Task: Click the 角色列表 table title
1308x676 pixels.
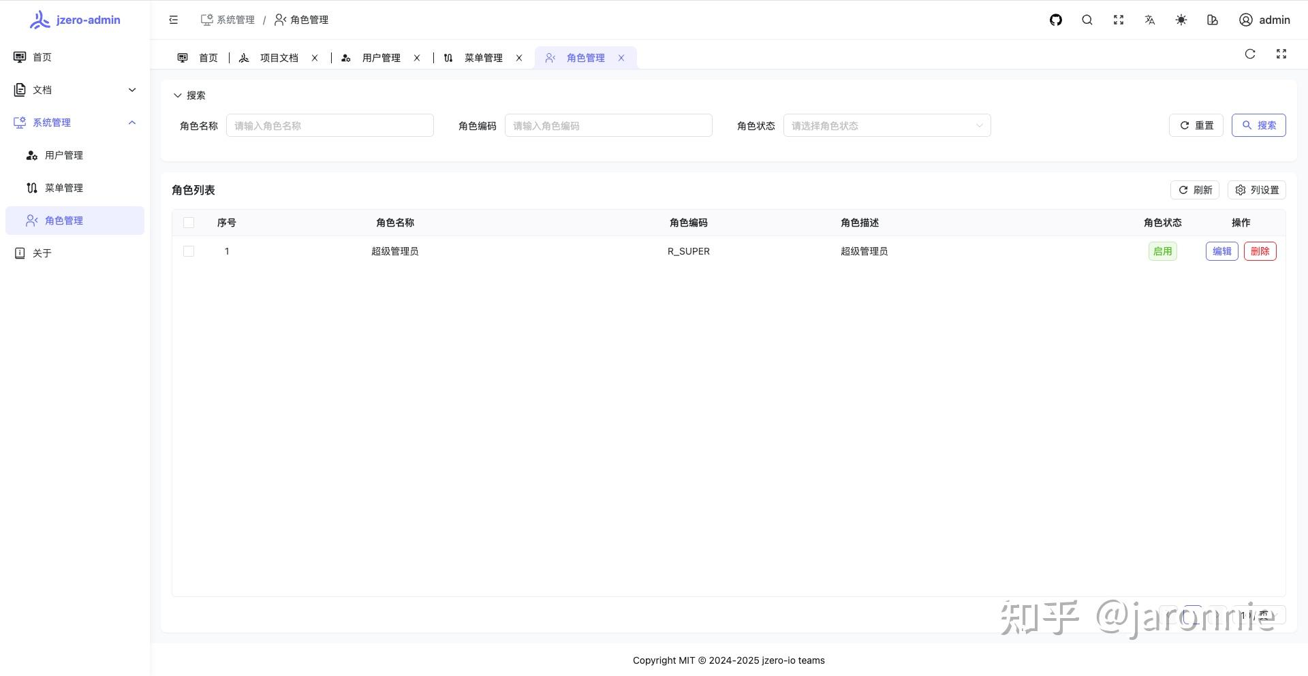Action: [x=193, y=190]
